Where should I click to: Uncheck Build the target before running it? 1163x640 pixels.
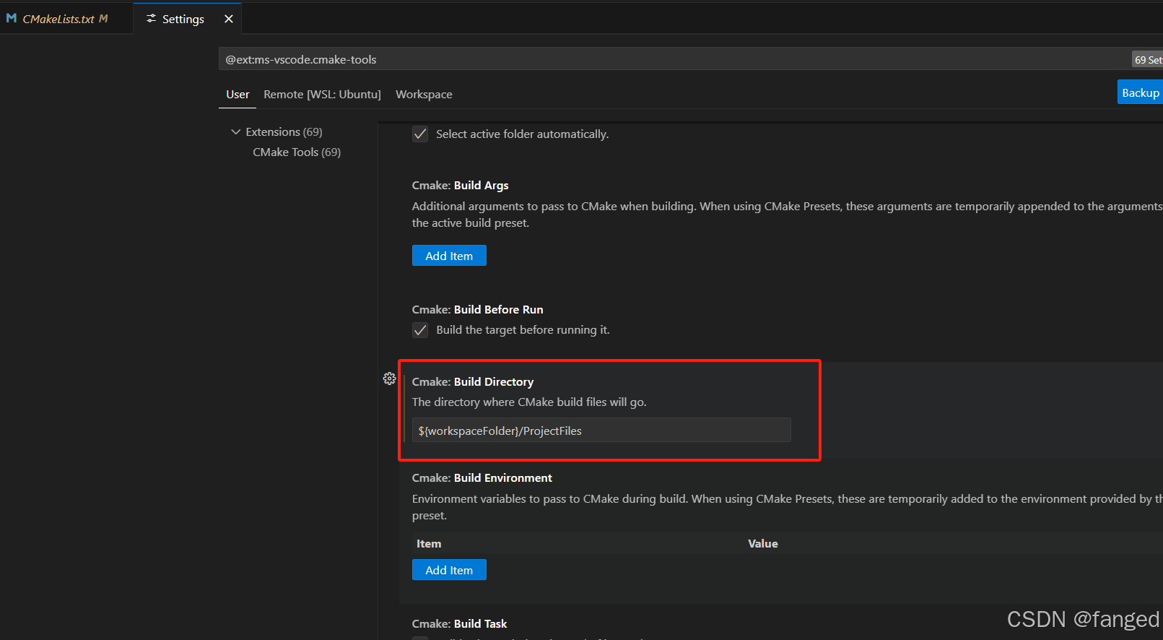[x=420, y=330]
